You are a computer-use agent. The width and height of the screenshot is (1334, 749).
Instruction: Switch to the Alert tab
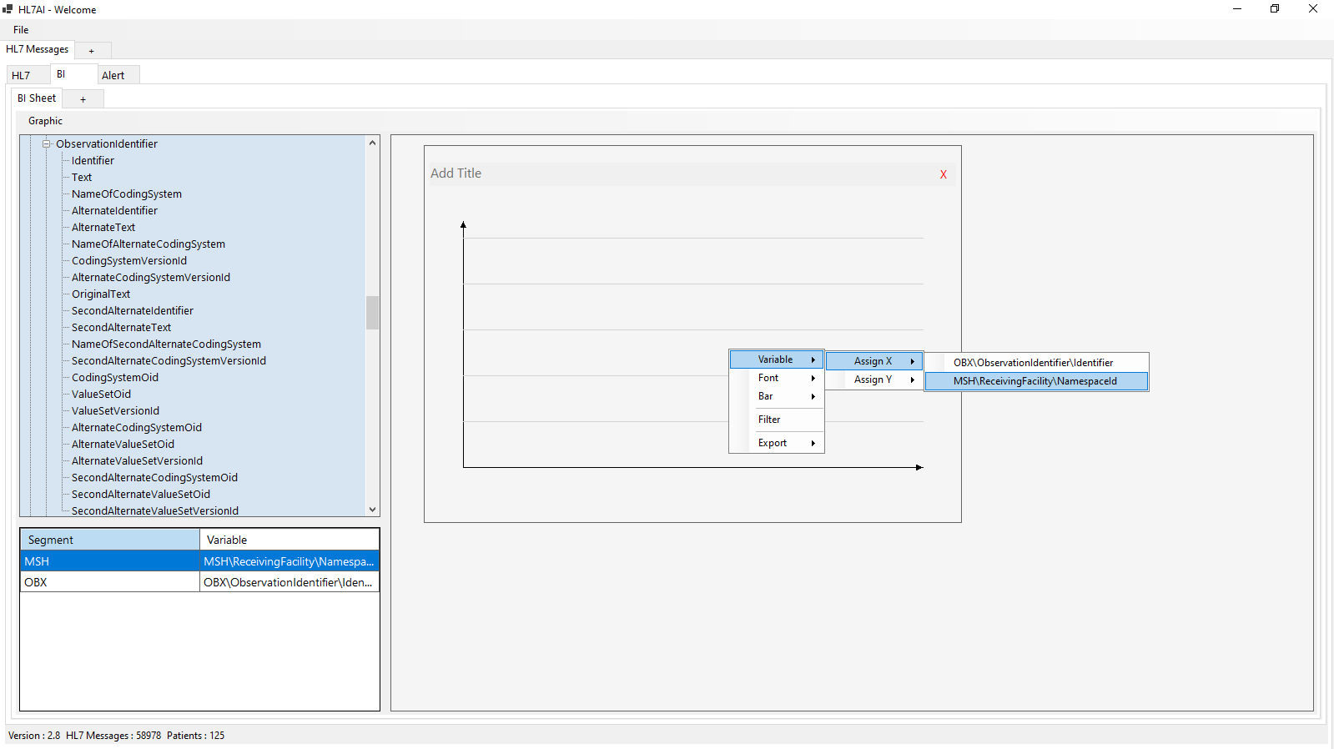click(113, 75)
